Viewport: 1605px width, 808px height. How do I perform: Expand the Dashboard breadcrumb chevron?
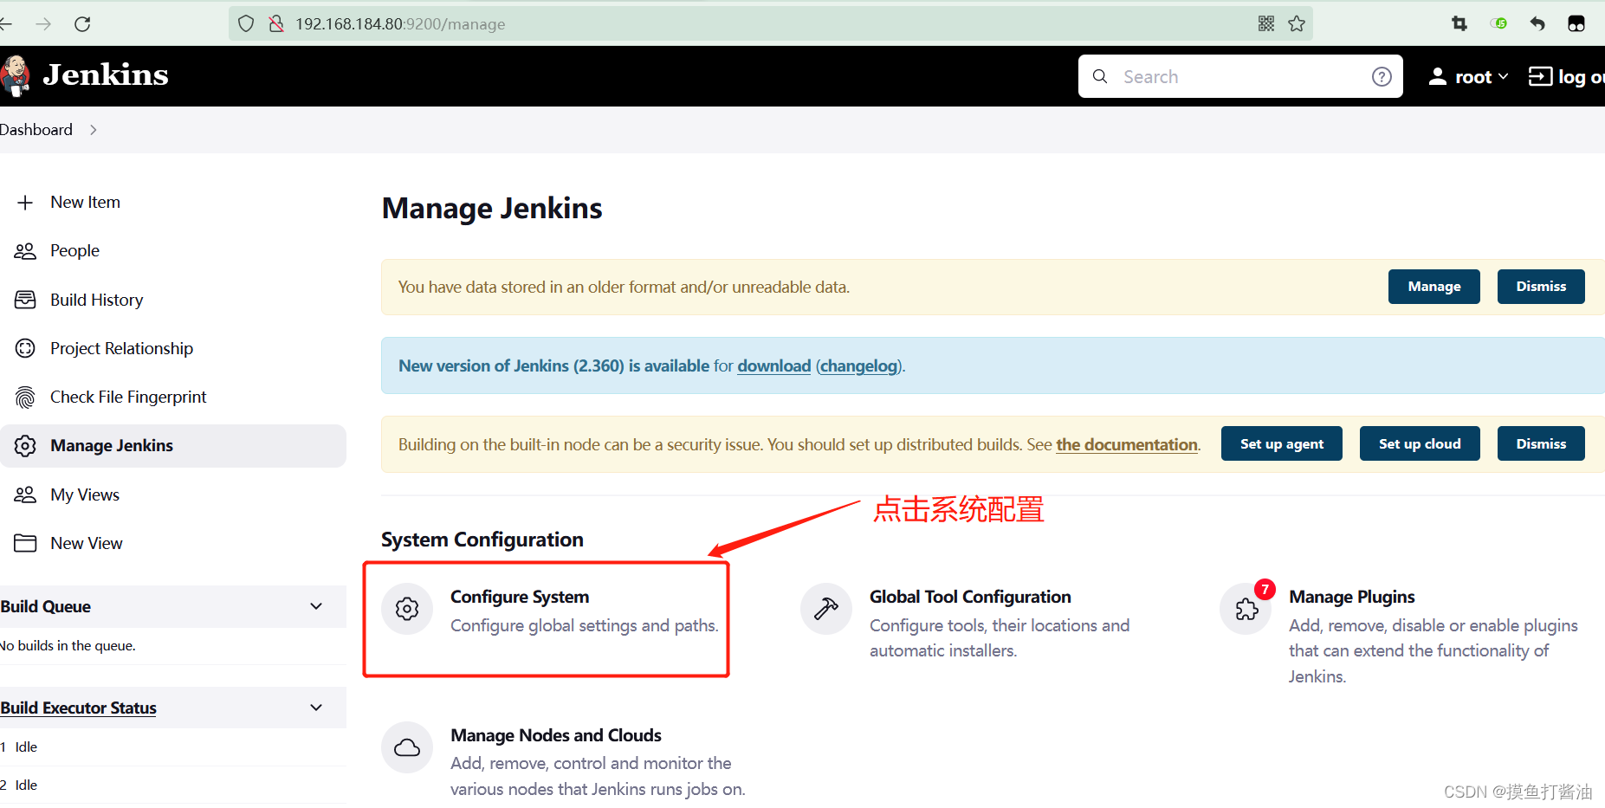coord(93,130)
